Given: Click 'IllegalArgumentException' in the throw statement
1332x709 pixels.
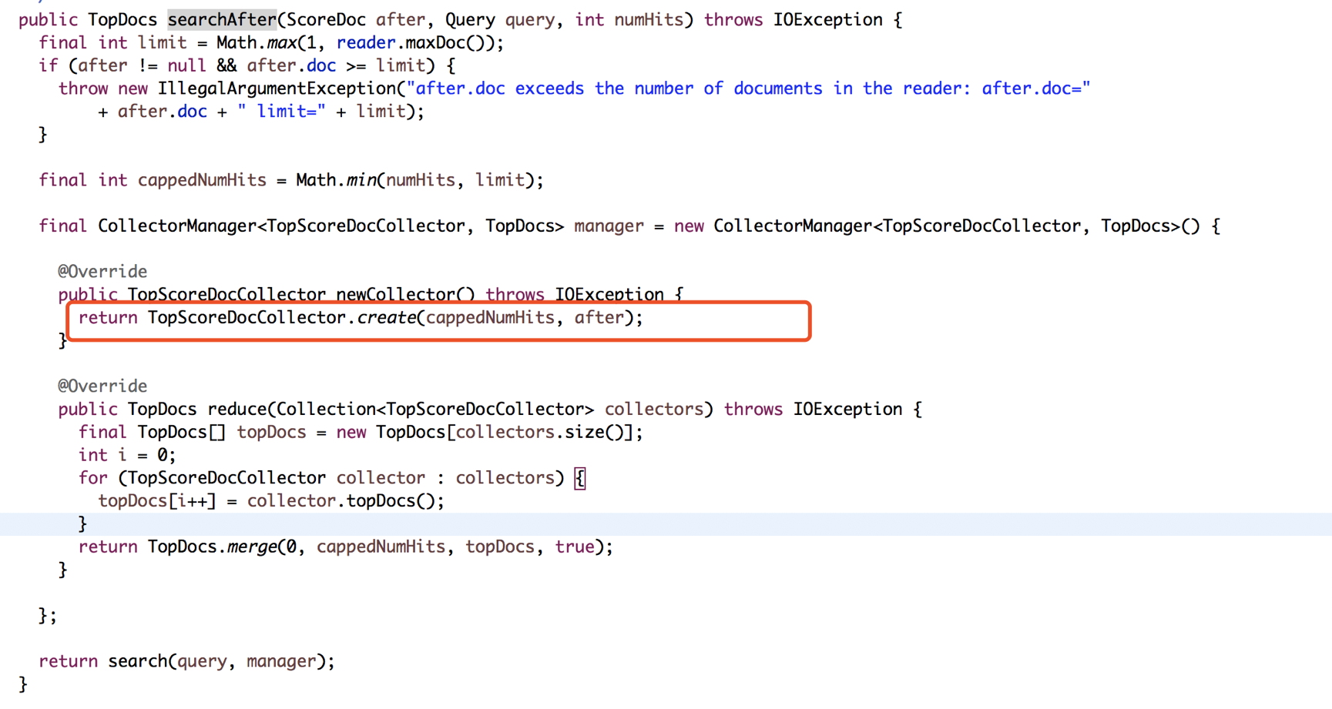Looking at the screenshot, I should tap(277, 89).
